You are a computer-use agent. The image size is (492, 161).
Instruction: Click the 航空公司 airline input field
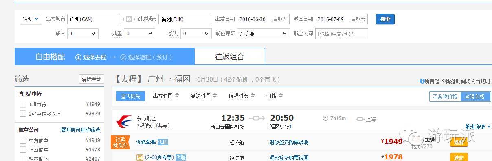(x=341, y=34)
